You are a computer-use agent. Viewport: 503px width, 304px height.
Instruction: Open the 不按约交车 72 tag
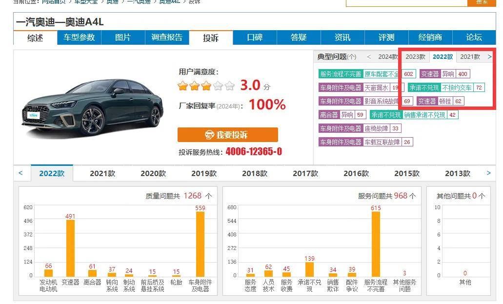tap(446, 88)
